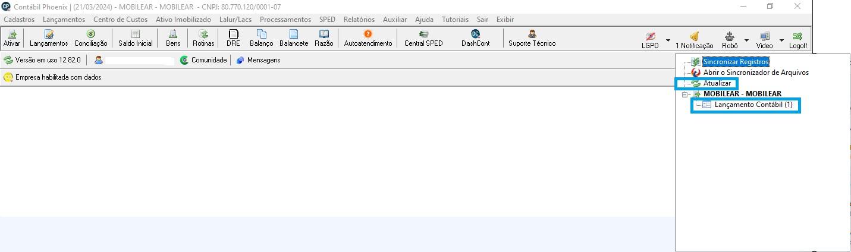Click the Contábil Phoenix title bar icon
This screenshot has width=851, height=252.
(6, 7)
